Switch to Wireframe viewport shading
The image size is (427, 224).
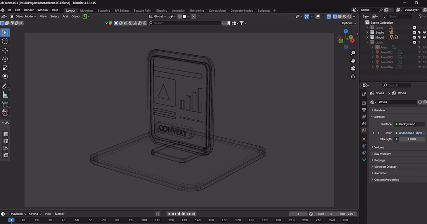[335, 17]
